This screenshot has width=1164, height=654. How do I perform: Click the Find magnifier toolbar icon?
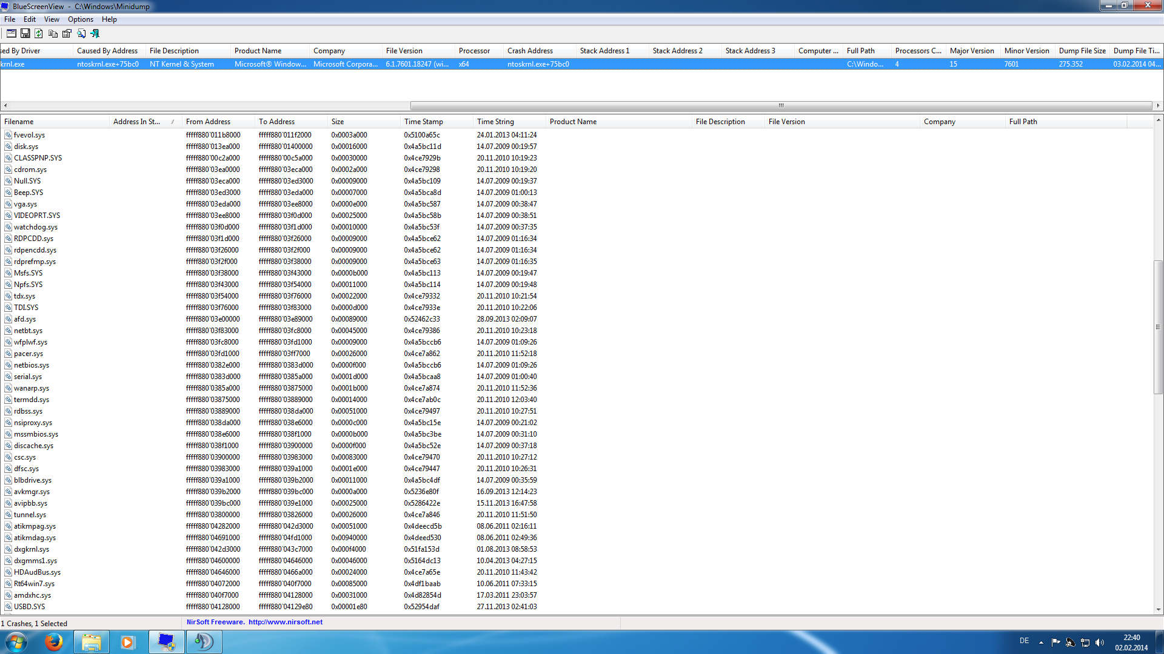click(x=81, y=33)
